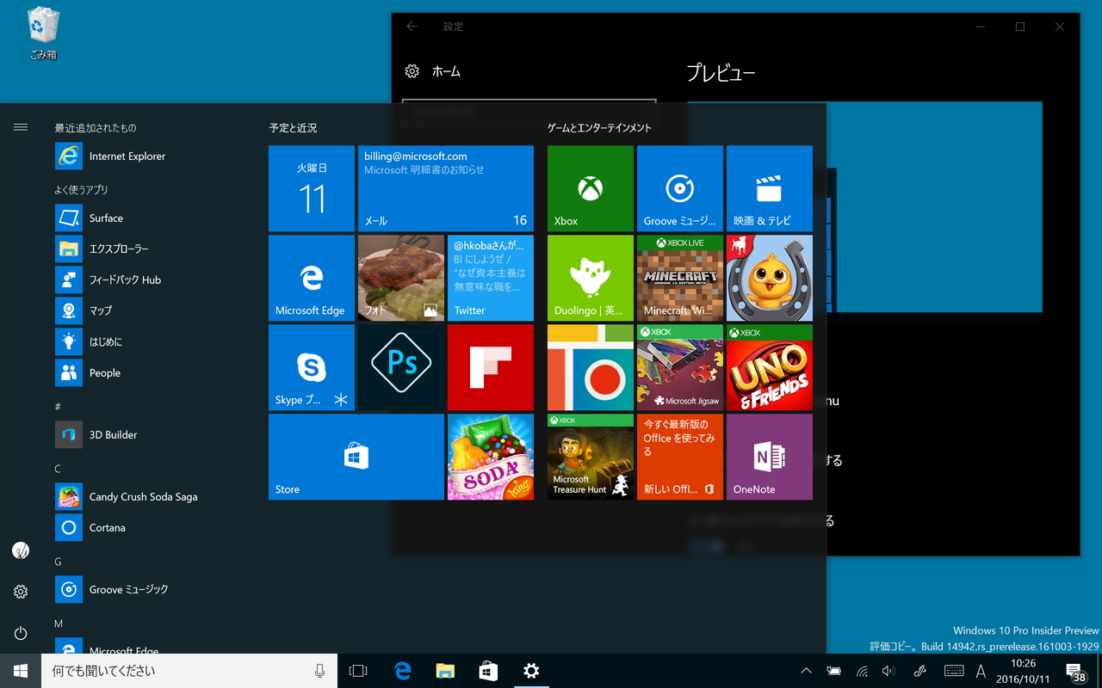This screenshot has width=1102, height=688.
Task: Open File Explorer from the taskbar
Action: [445, 671]
